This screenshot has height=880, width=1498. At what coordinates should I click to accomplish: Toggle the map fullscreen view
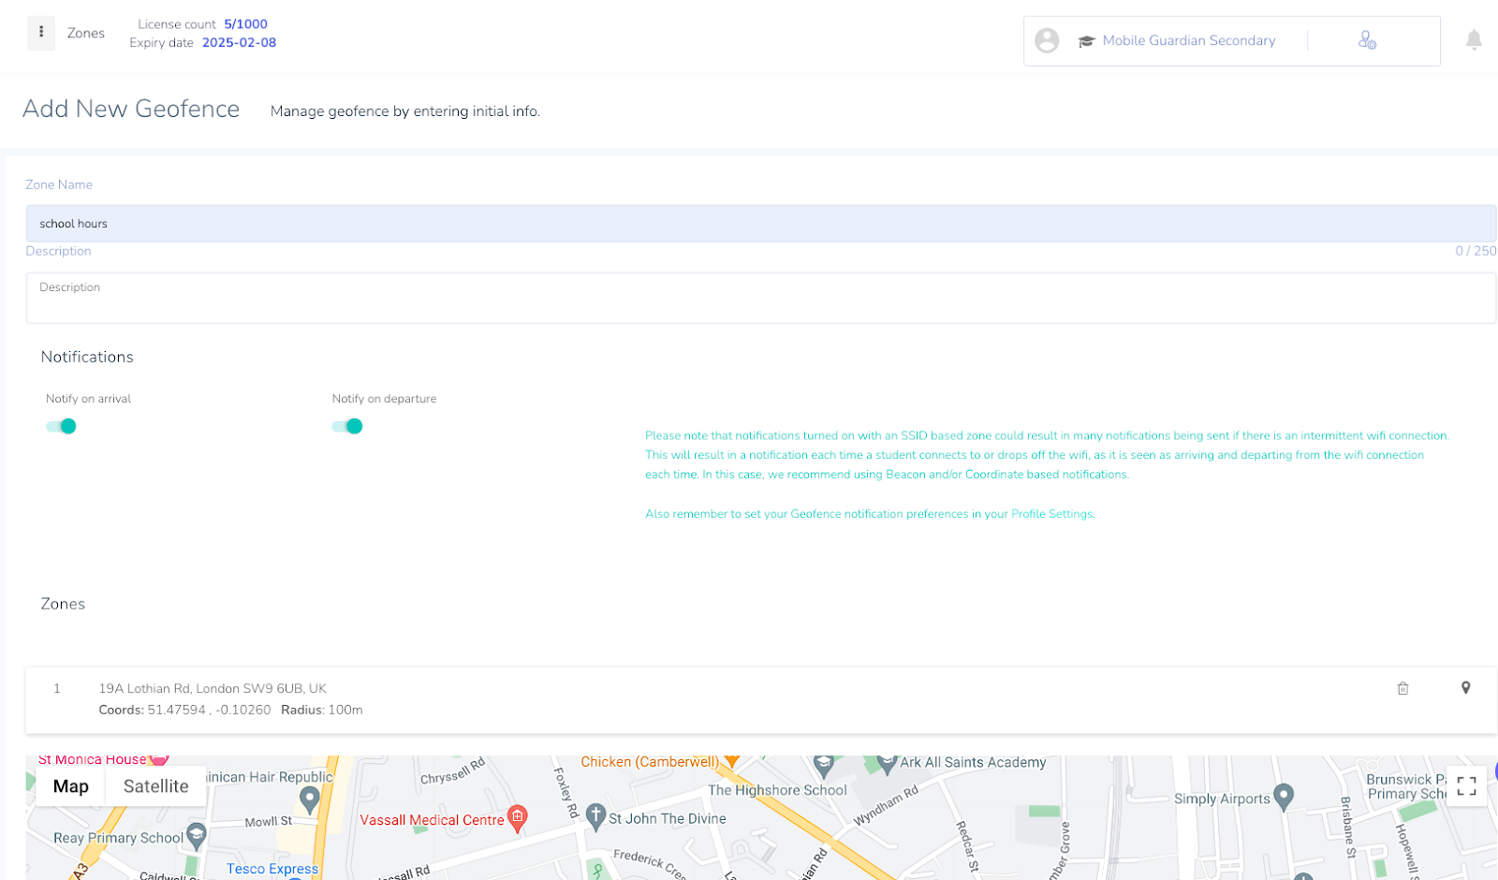(1466, 786)
